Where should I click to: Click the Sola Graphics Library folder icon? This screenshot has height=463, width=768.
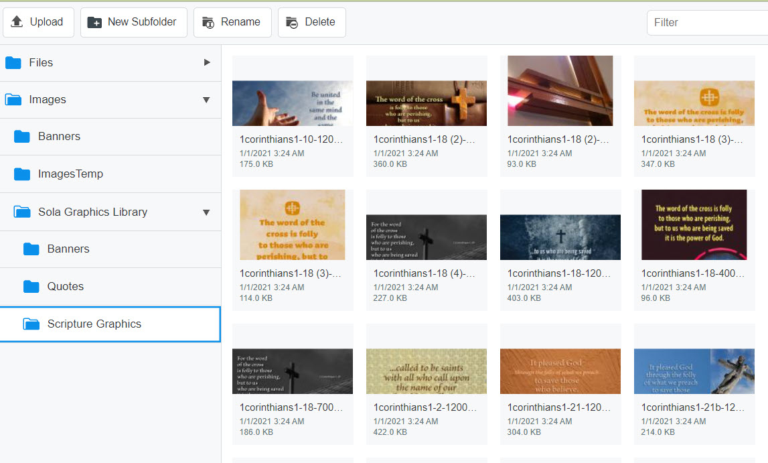tap(22, 212)
